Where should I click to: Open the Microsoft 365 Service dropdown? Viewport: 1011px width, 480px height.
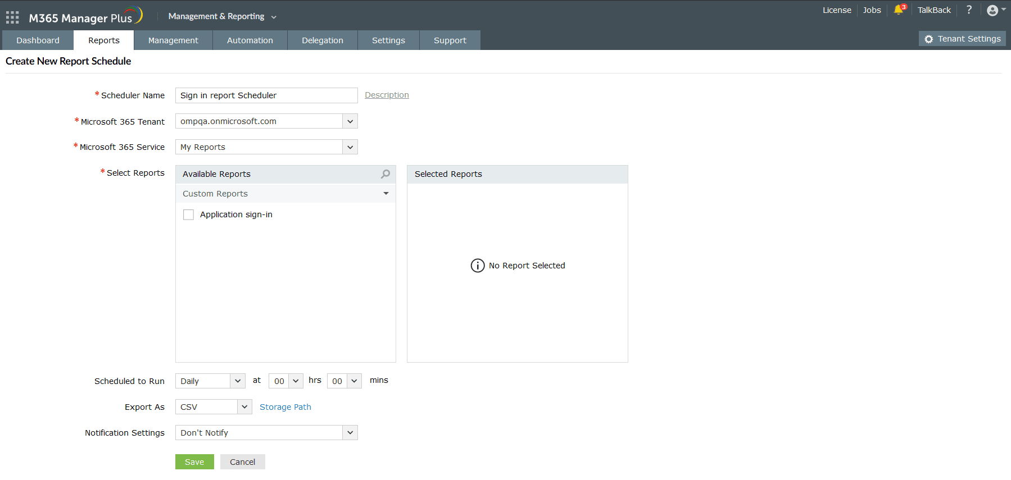click(266, 147)
